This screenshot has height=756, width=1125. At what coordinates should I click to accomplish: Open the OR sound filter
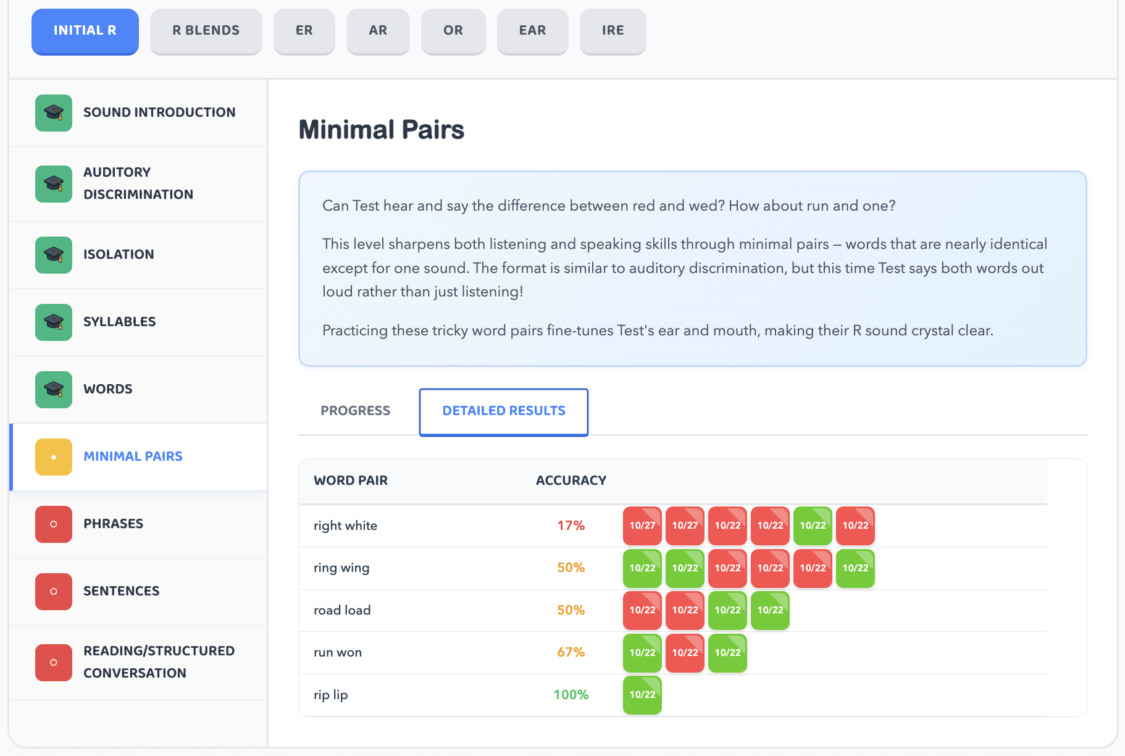tap(453, 30)
